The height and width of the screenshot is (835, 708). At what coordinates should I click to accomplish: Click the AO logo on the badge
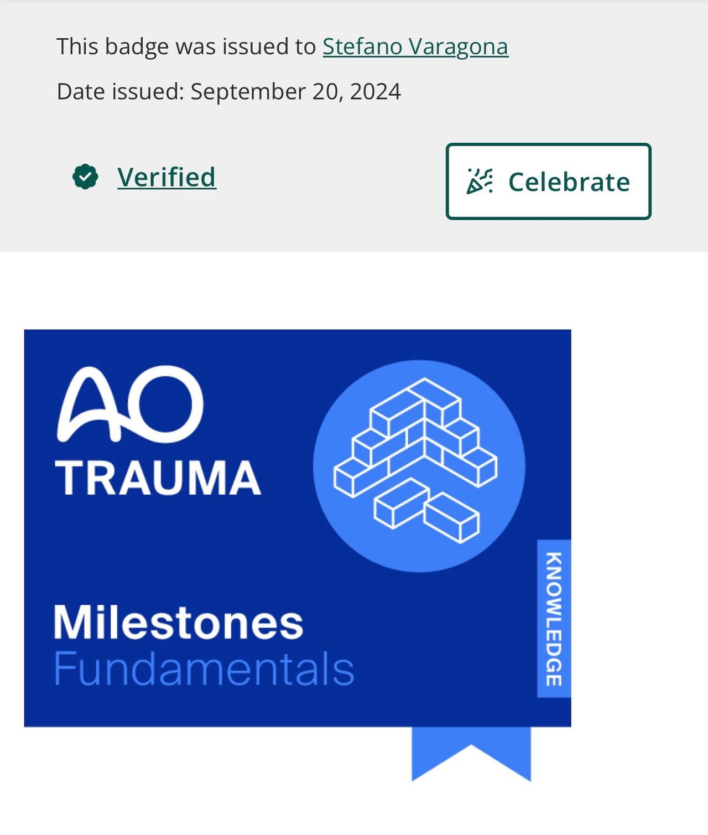click(x=131, y=404)
